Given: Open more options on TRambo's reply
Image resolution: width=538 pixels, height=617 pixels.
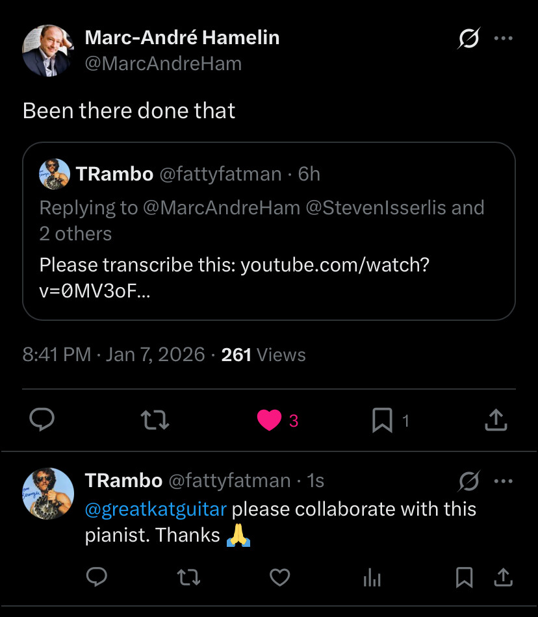Looking at the screenshot, I should [504, 481].
